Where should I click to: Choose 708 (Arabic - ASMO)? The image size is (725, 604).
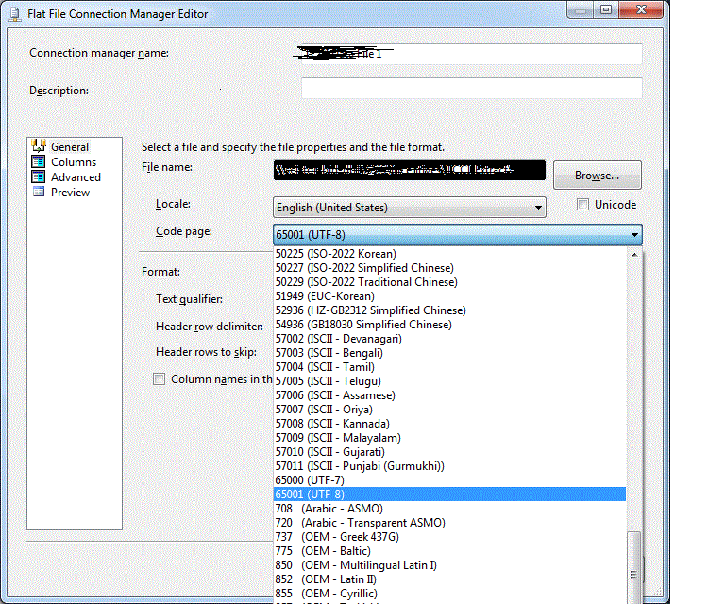click(x=450, y=509)
